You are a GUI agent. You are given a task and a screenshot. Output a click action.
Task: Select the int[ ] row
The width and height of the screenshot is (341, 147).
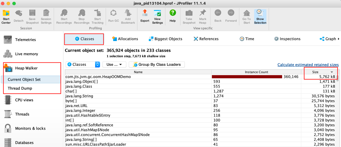(200, 120)
